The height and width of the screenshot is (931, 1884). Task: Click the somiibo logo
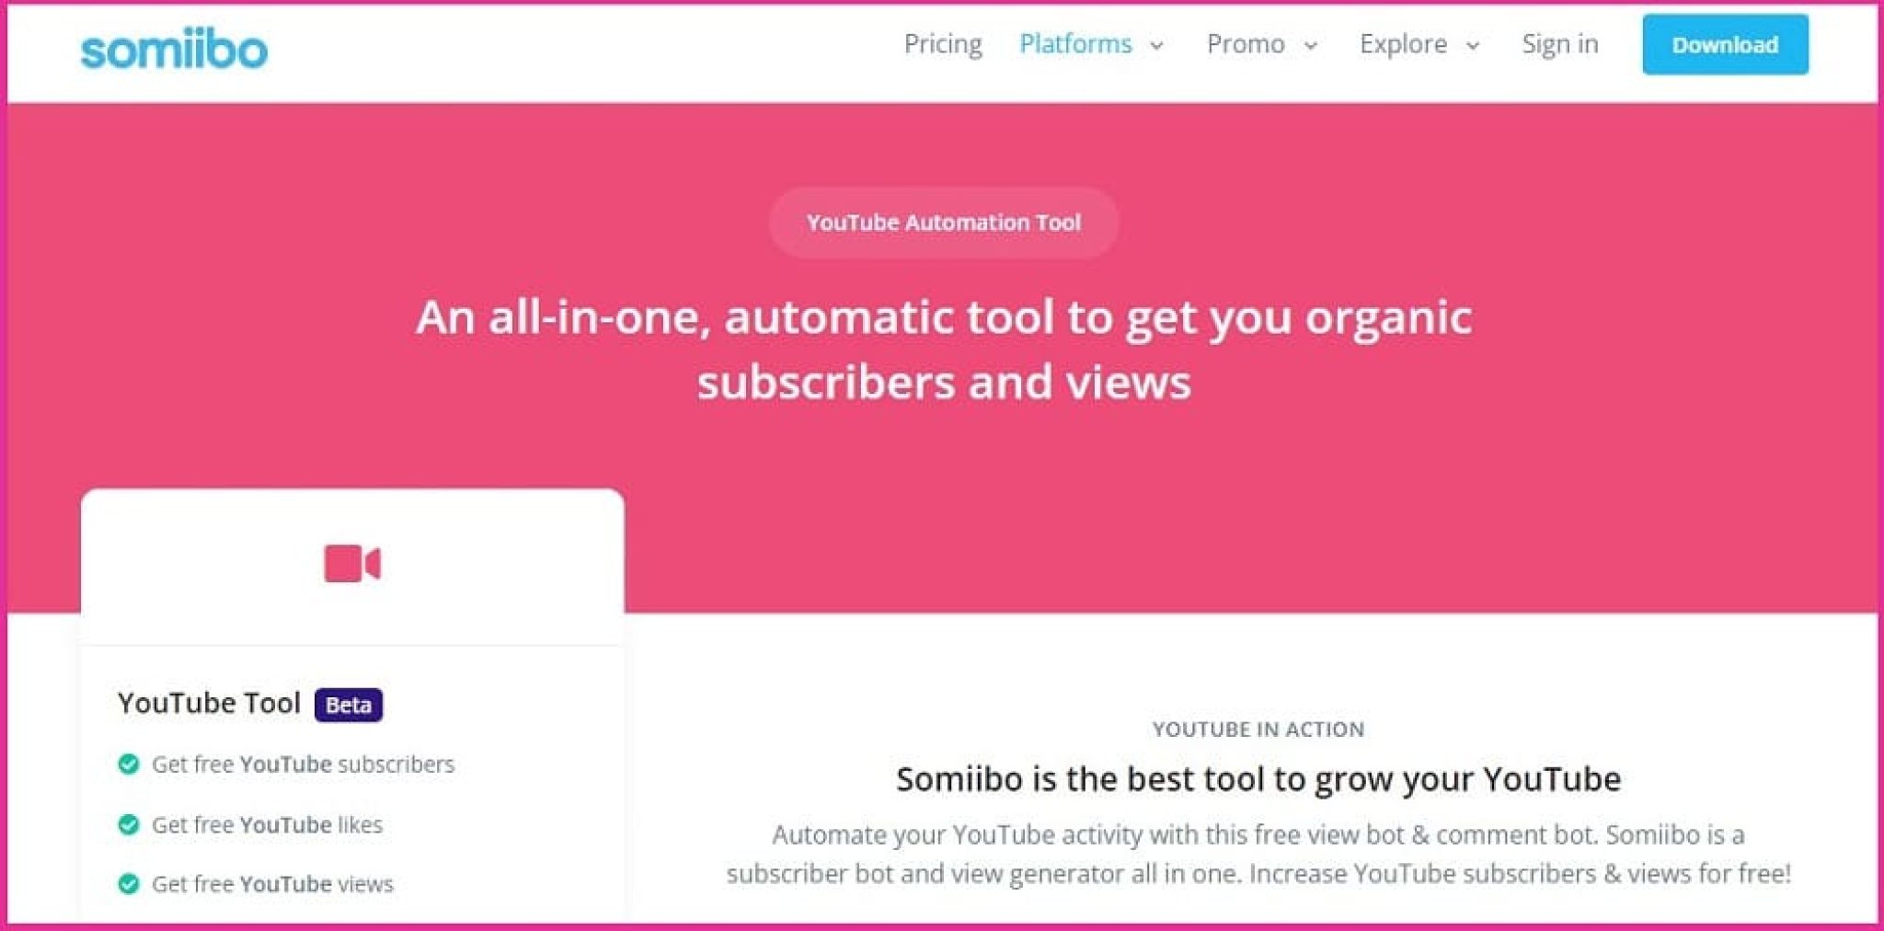(174, 48)
